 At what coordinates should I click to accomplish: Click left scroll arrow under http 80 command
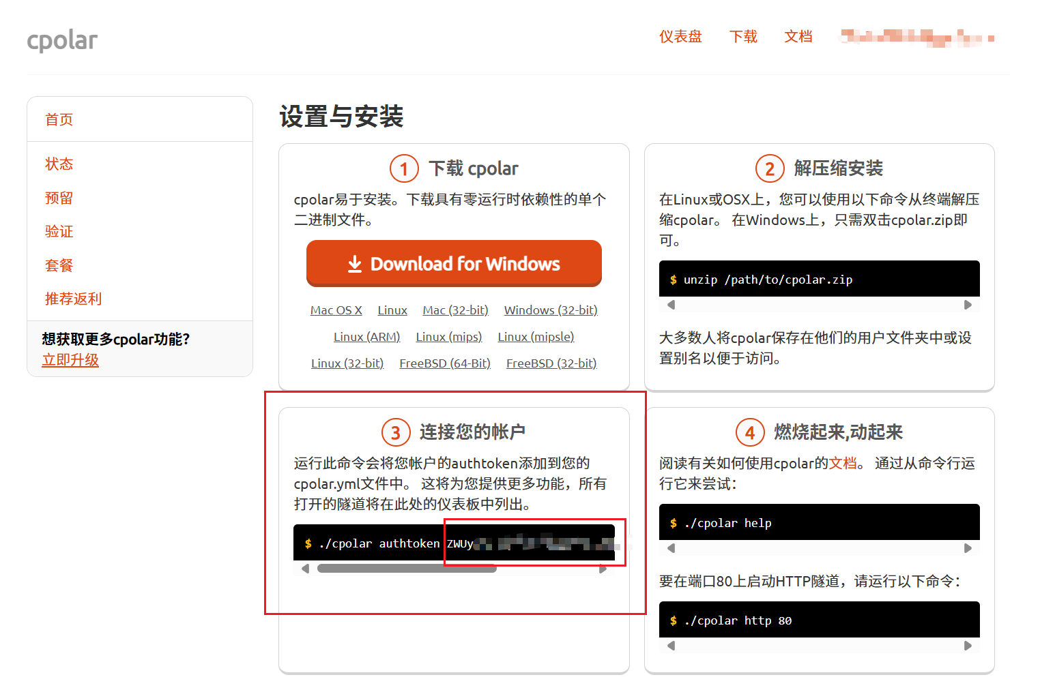(x=671, y=646)
